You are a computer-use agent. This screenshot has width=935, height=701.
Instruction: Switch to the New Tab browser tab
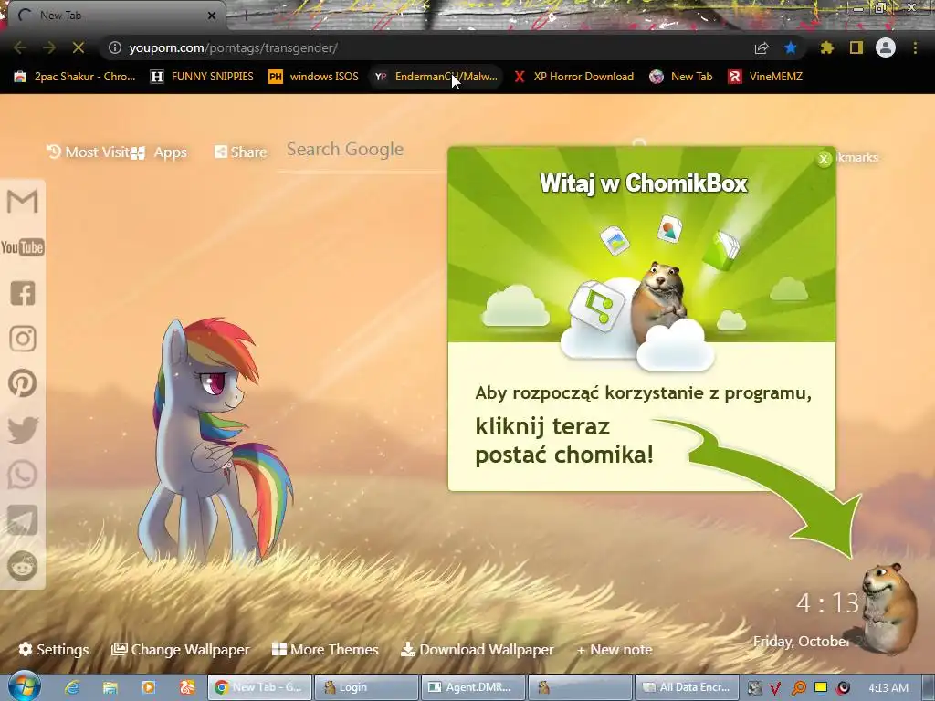(x=113, y=16)
